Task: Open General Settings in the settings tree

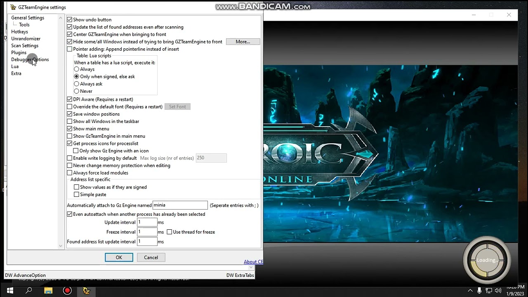Action: point(28,18)
